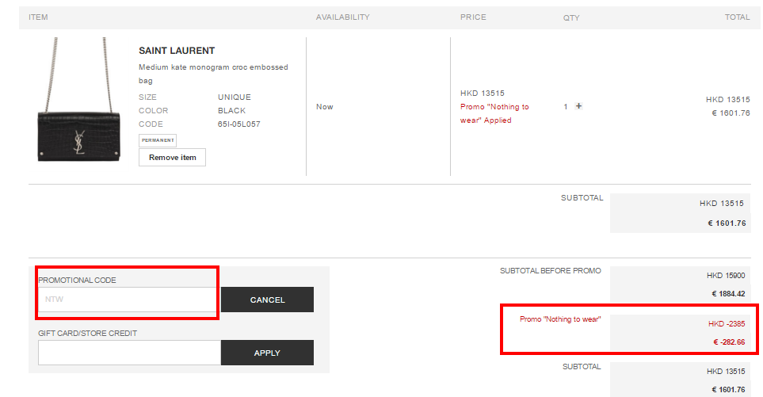
Task: Focus the promotional code NTW field
Action: click(128, 300)
